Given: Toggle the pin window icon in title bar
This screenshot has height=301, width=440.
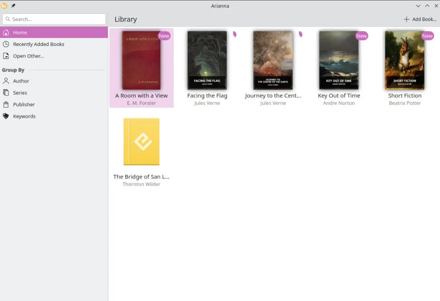Looking at the screenshot, I should coord(13,6).
